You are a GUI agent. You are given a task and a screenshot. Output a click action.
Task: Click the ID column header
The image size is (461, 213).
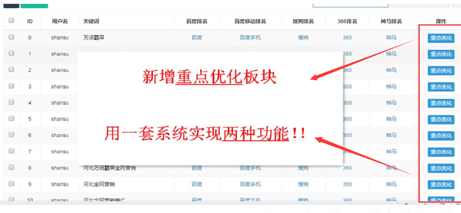tap(30, 21)
